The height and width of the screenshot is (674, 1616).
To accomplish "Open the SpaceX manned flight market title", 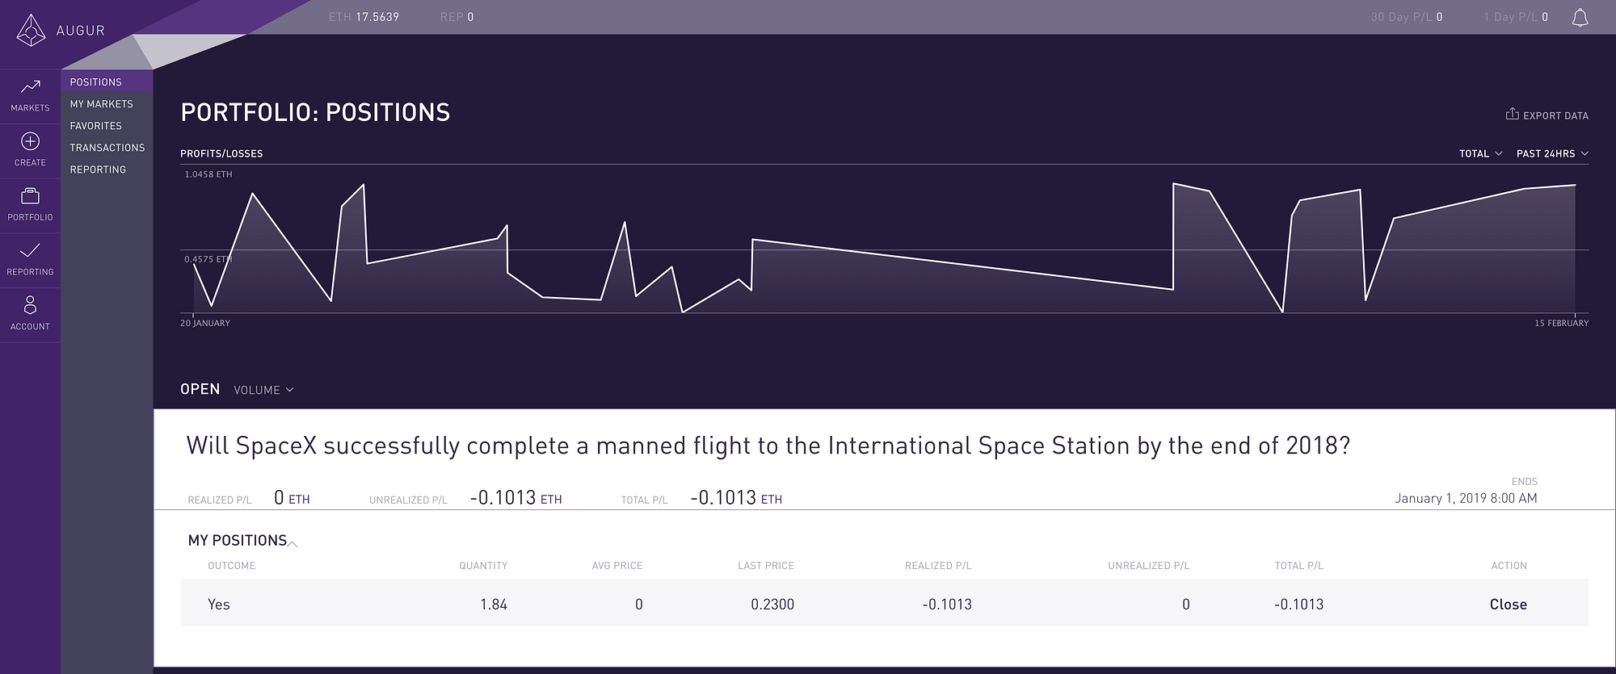I will tap(768, 446).
